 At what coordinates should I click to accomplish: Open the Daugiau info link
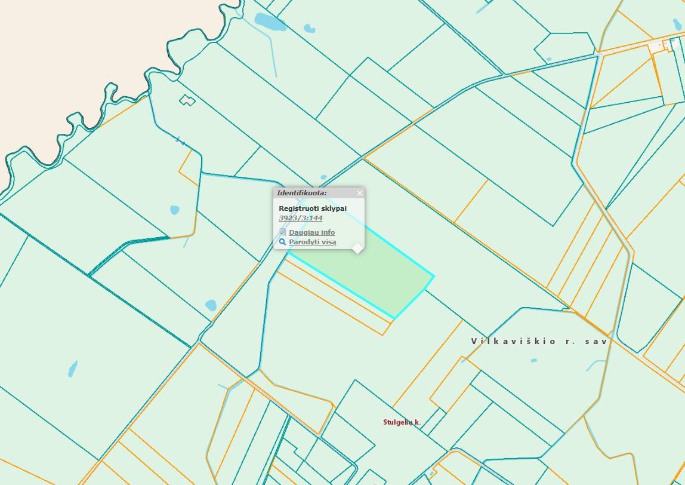coord(312,232)
